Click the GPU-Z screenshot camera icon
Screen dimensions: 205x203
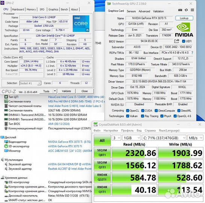click(180, 10)
